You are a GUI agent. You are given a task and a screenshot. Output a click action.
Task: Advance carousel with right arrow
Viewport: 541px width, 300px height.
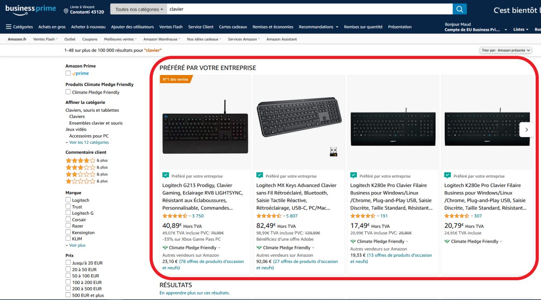tap(526, 129)
